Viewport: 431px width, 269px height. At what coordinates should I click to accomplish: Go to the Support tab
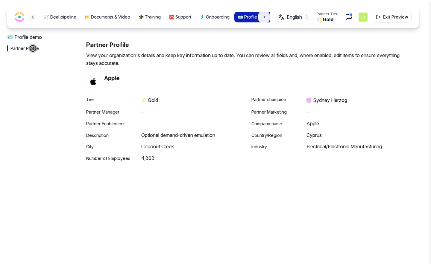point(180,17)
